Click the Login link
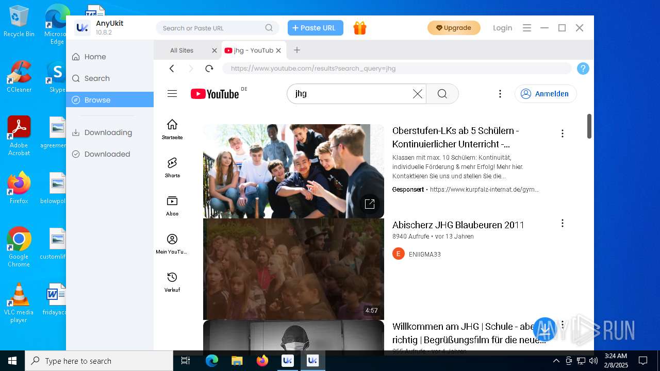This screenshot has height=371, width=660. 502,28
